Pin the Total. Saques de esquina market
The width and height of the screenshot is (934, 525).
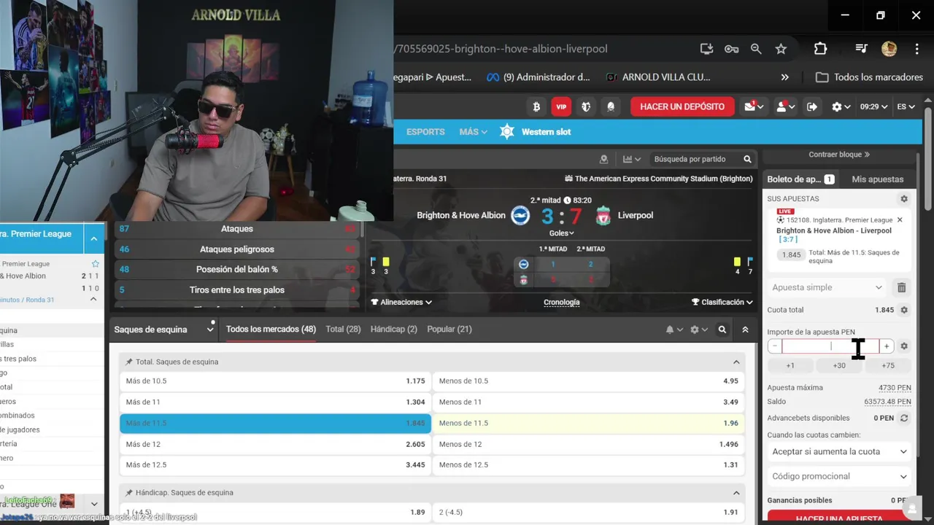(129, 362)
